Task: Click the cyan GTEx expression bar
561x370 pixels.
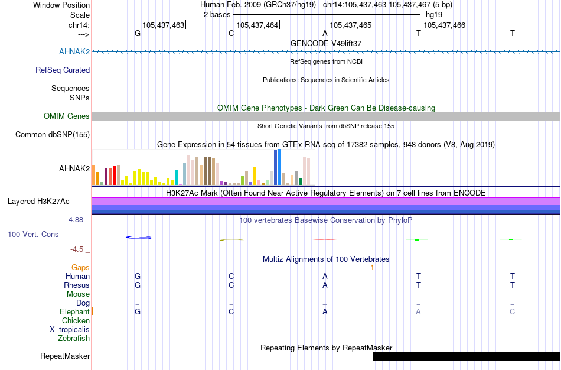Action: [x=176, y=177]
